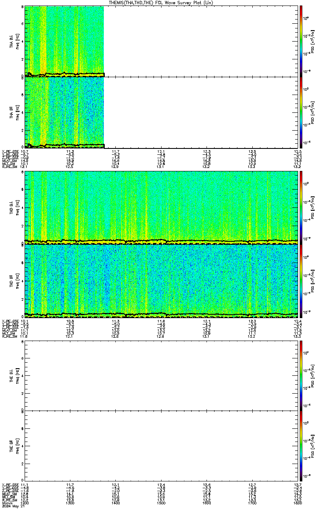Click the empty THE B-perpendicular plot panel

[162, 375]
